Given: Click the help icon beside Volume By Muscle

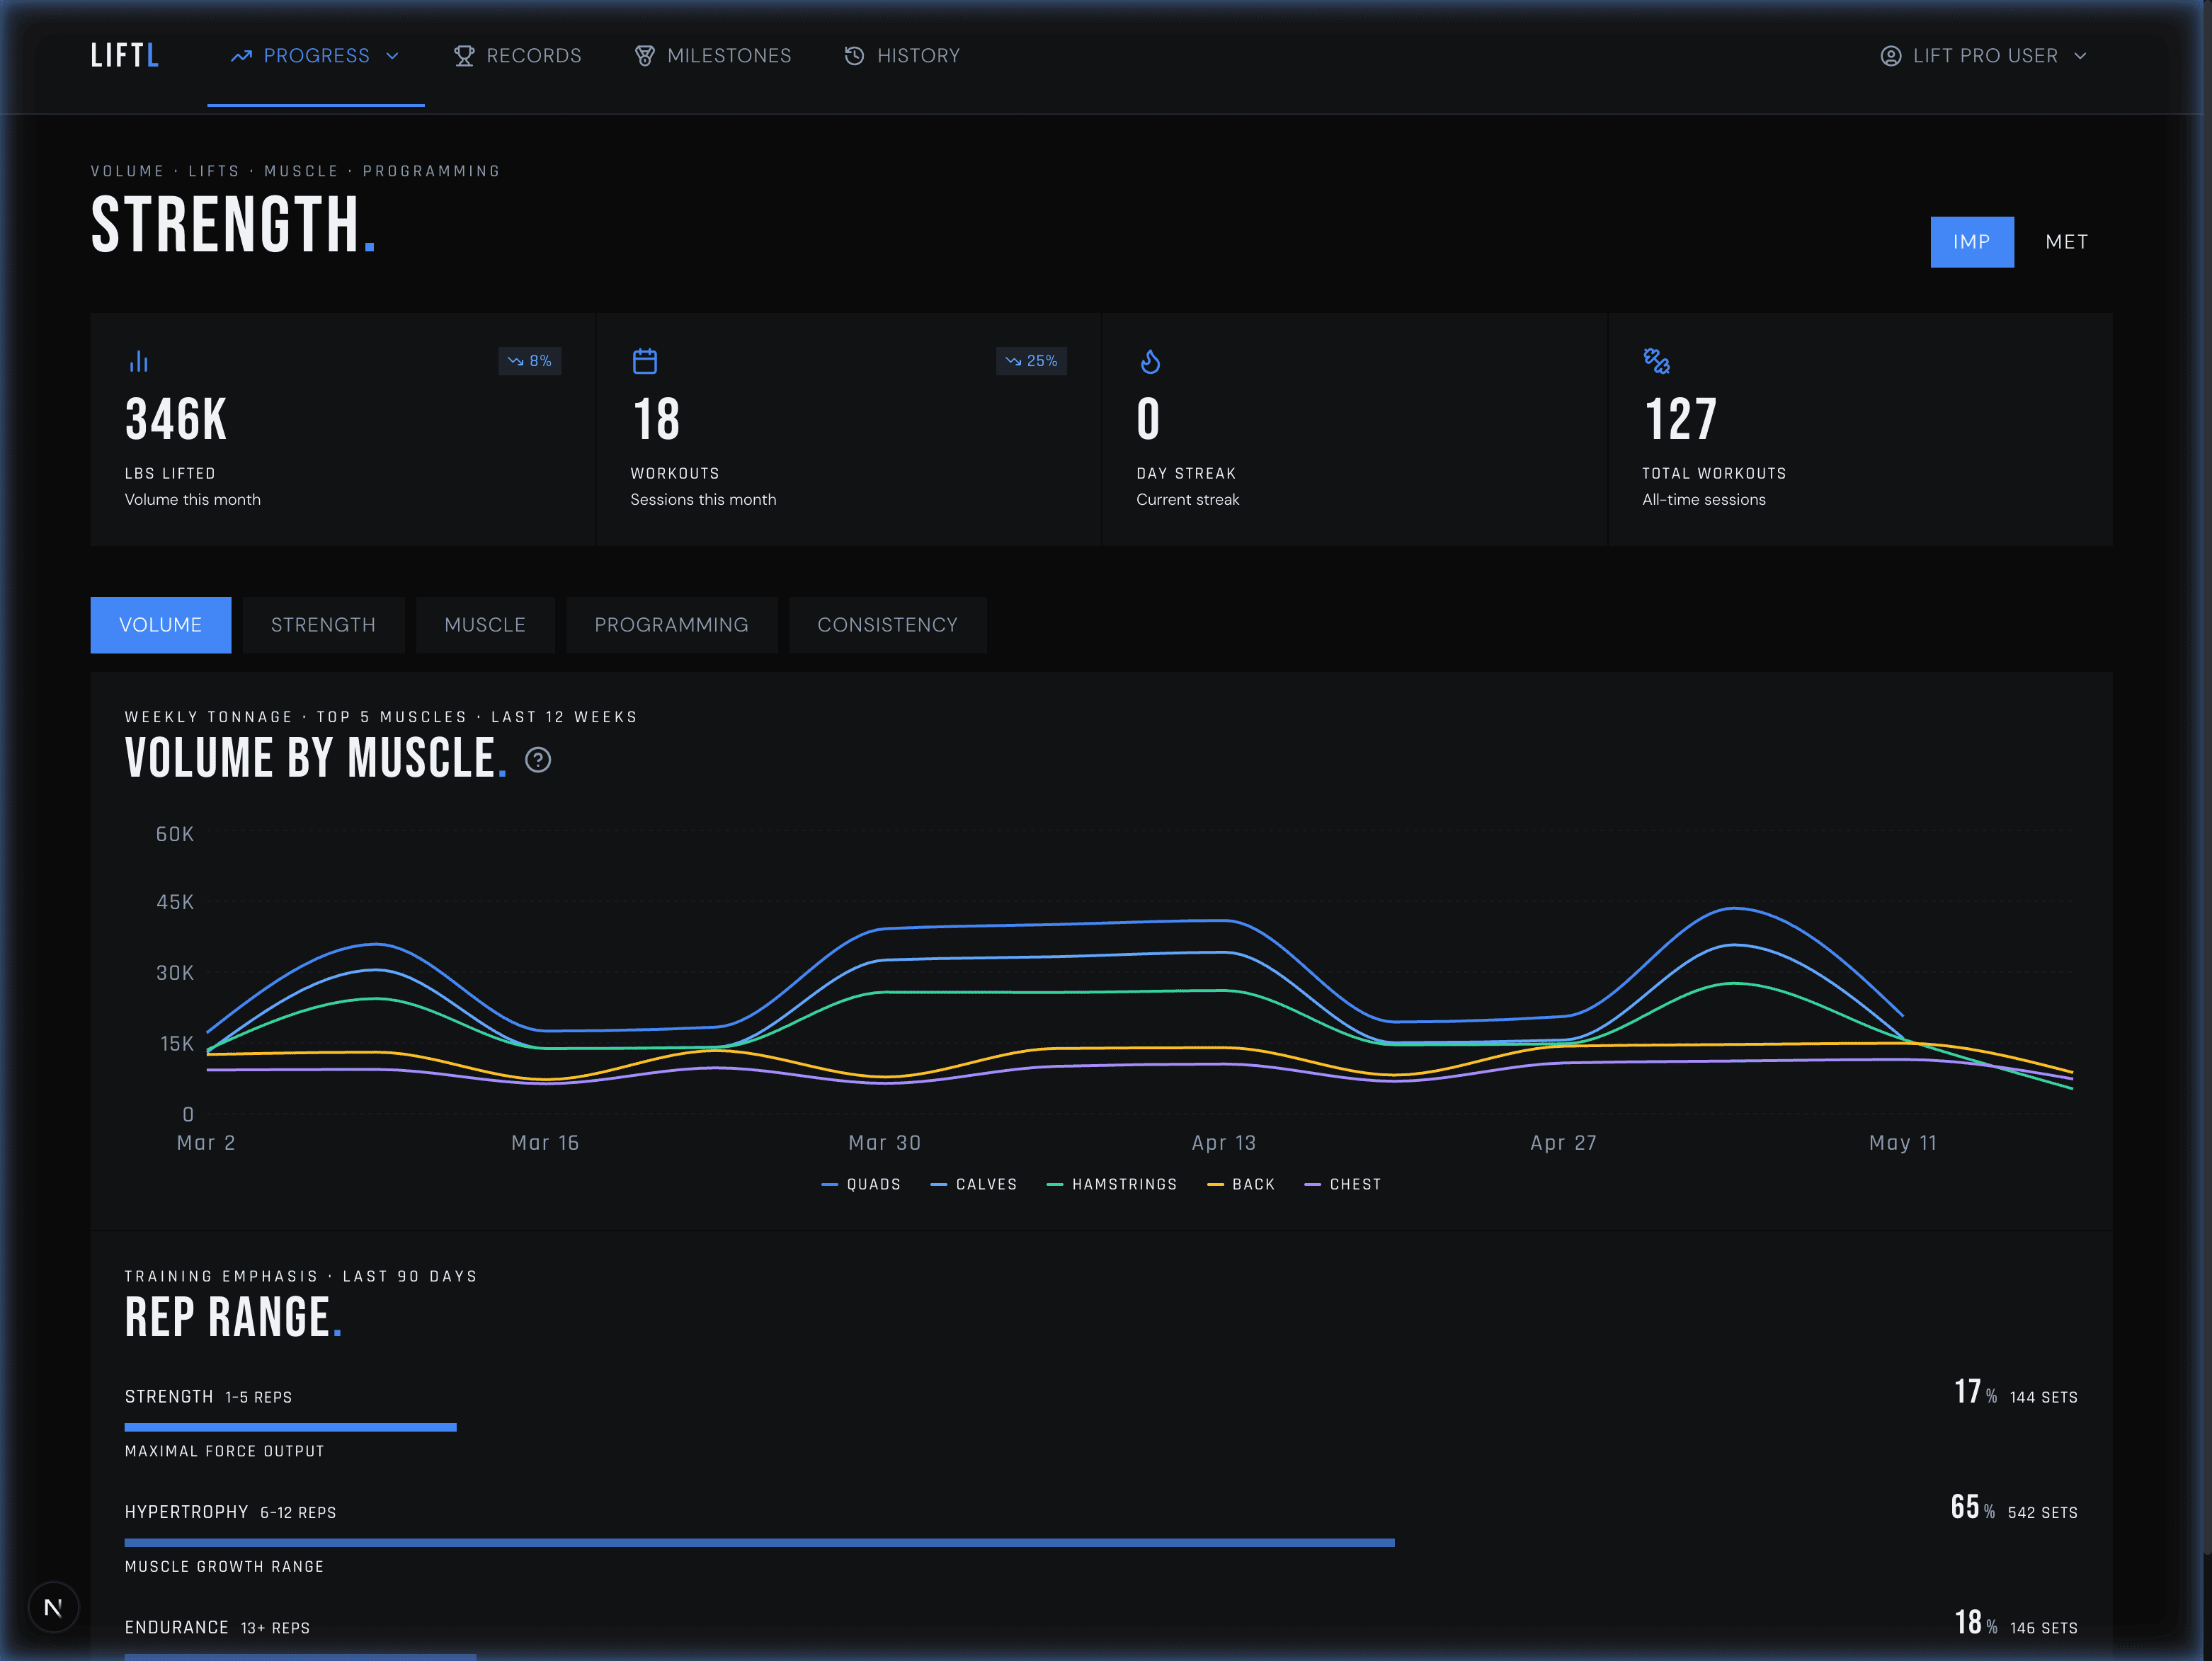Looking at the screenshot, I should pos(538,760).
